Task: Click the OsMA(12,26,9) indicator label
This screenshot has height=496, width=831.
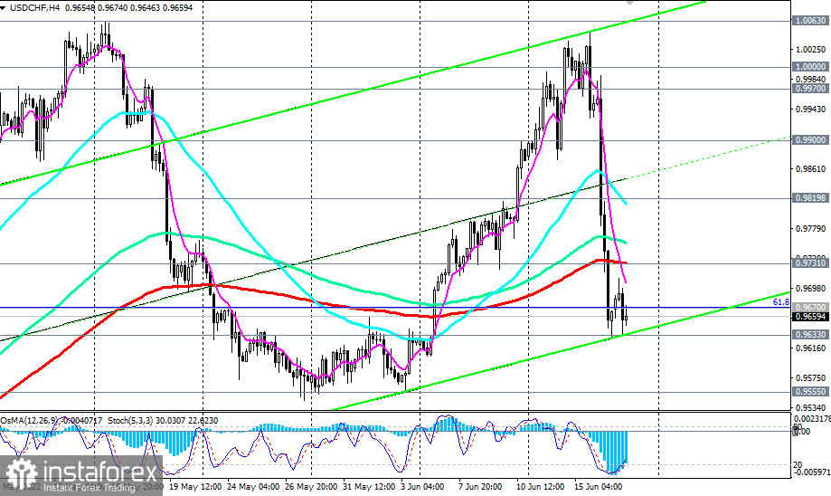Action: pos(30,420)
